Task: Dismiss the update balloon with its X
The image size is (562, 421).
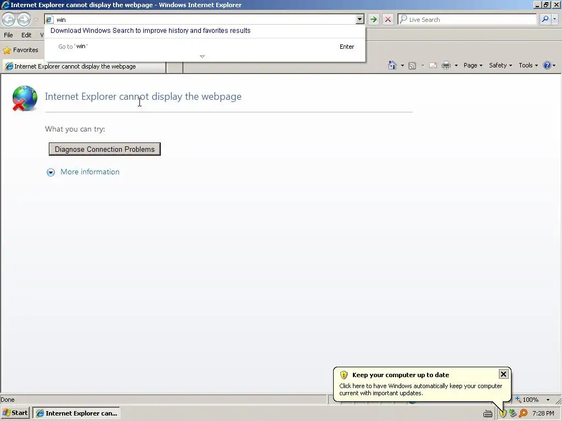Action: tap(503, 374)
